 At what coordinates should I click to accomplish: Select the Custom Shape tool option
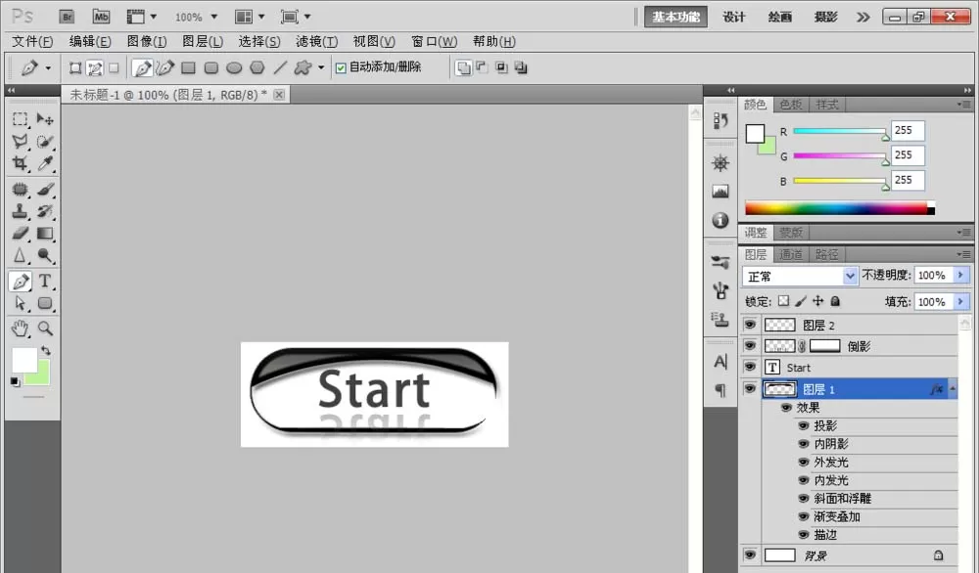click(x=303, y=67)
